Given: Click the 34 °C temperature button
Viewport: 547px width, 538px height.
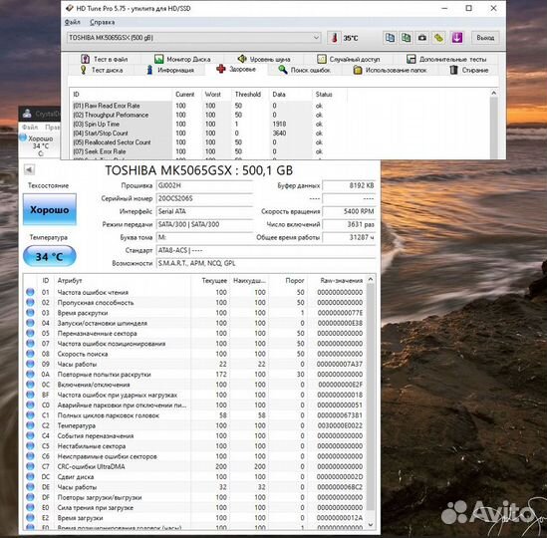Looking at the screenshot, I should coord(50,256).
